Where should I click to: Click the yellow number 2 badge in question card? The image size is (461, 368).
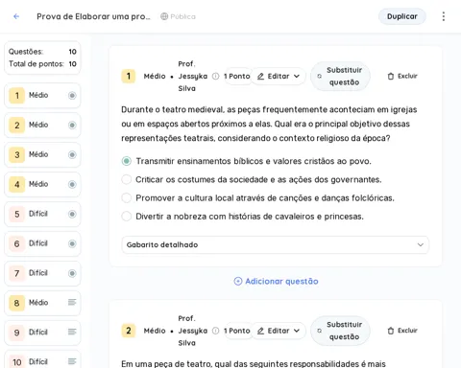(x=129, y=331)
